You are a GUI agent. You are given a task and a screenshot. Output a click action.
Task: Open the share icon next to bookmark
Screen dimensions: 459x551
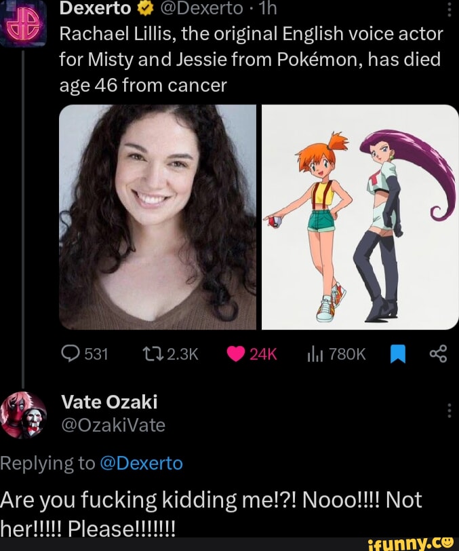[437, 353]
